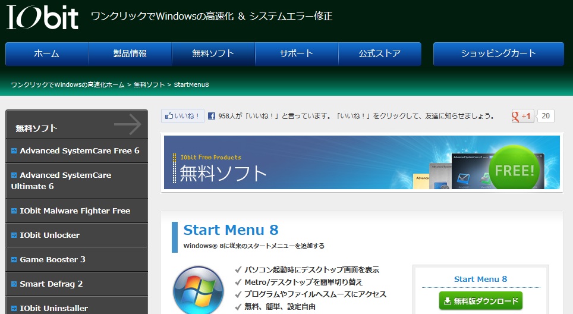The width and height of the screenshot is (573, 314).
Task: Click the Windows orb Start Menu 8 product icon
Action: click(x=199, y=290)
